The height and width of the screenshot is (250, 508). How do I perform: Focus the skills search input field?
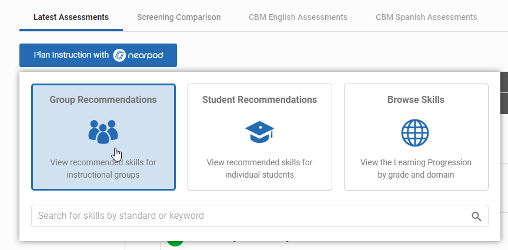pyautogui.click(x=260, y=216)
